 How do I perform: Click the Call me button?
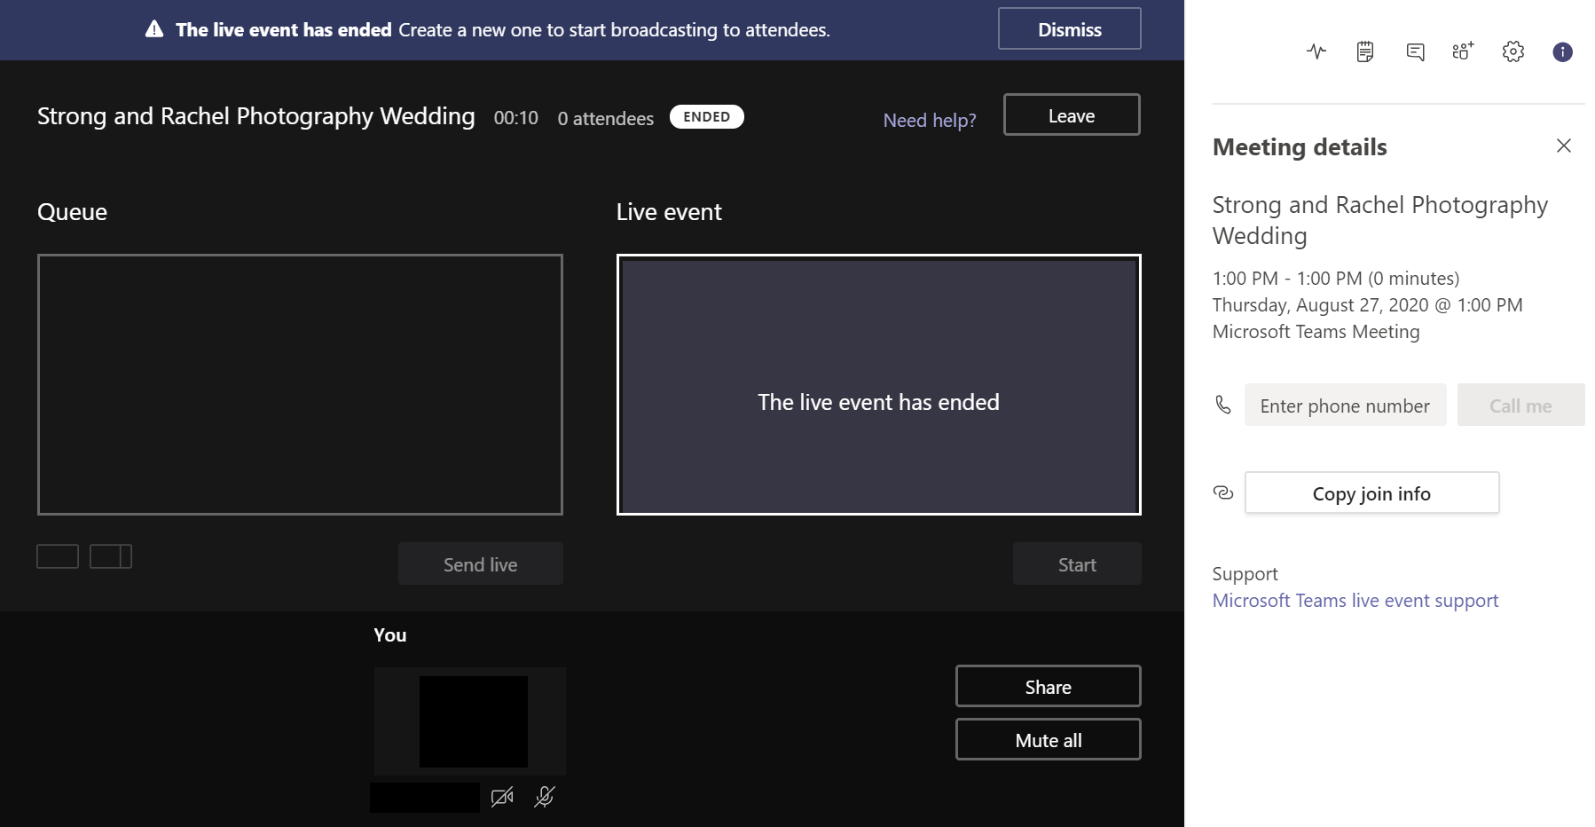[x=1520, y=406]
